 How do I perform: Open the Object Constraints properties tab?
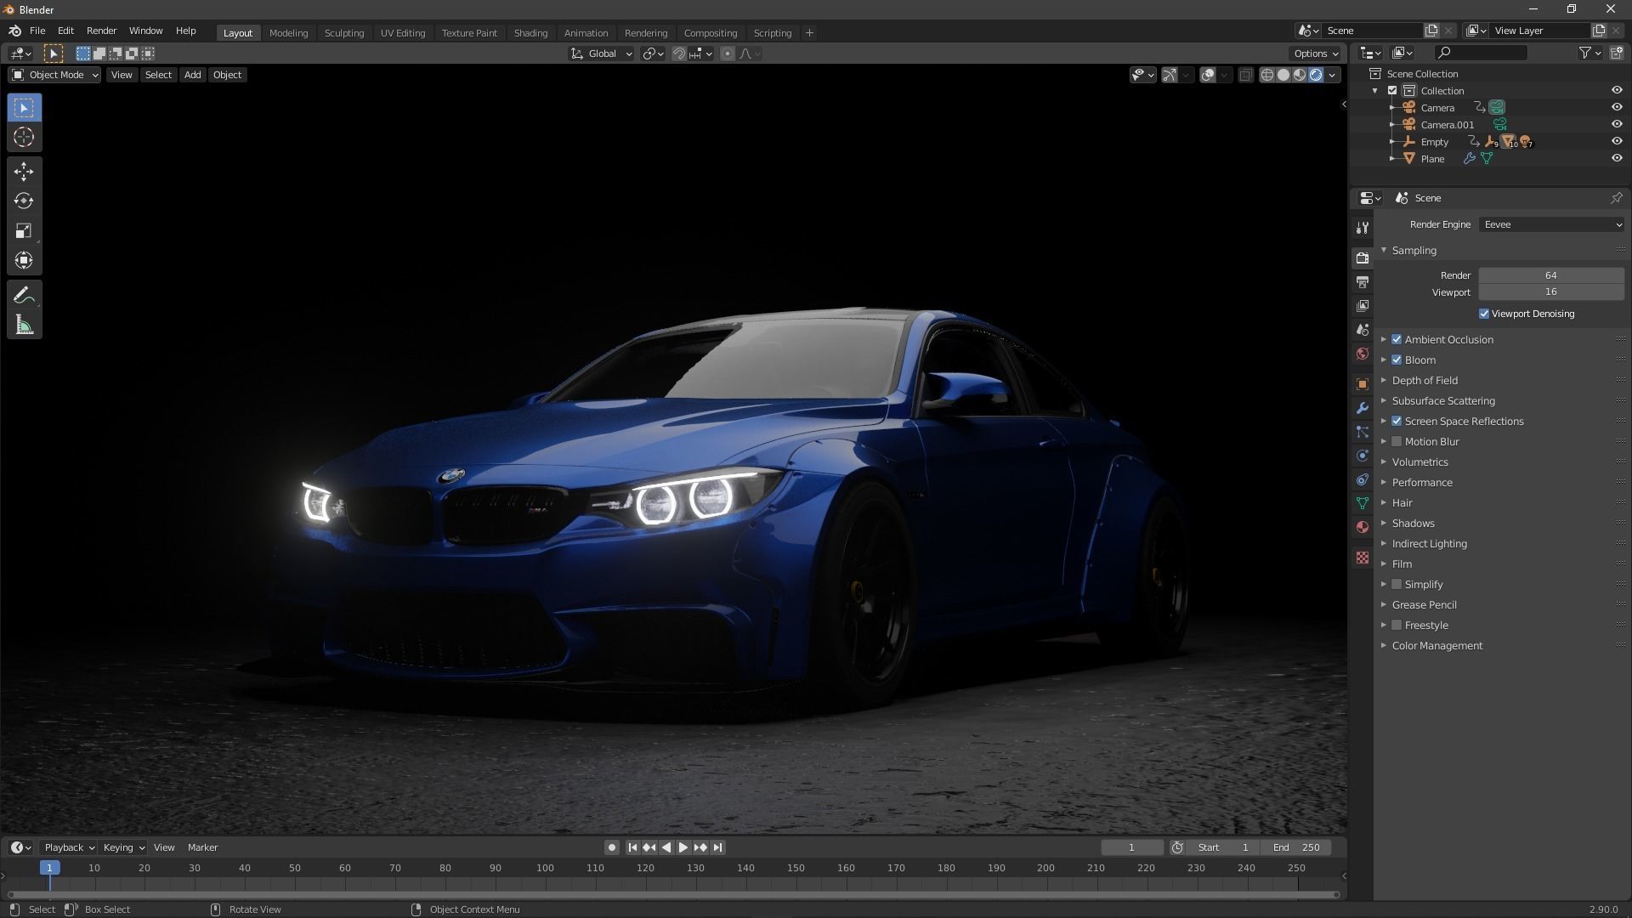[1363, 479]
